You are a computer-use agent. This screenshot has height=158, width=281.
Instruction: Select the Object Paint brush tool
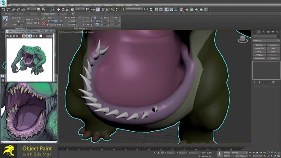coord(5,18)
